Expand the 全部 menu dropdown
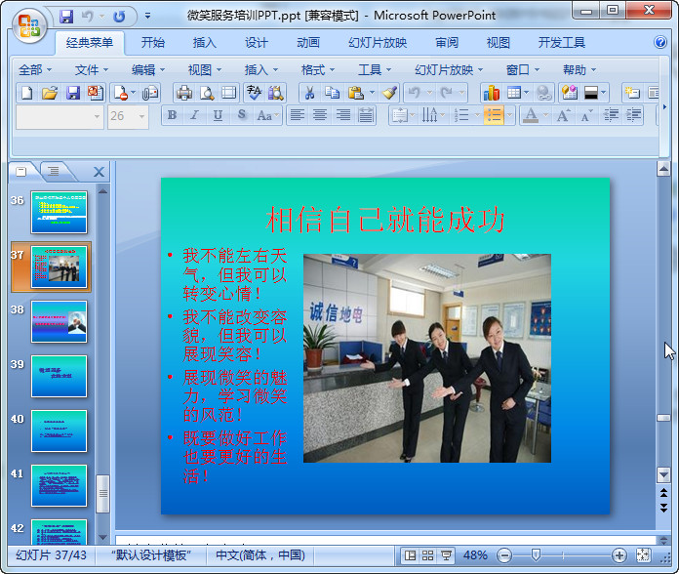Image resolution: width=679 pixels, height=574 pixels. point(35,69)
